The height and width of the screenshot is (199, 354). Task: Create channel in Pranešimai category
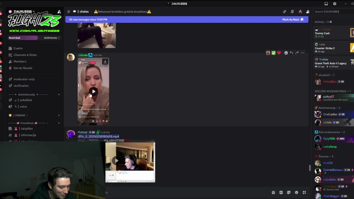coord(59,123)
